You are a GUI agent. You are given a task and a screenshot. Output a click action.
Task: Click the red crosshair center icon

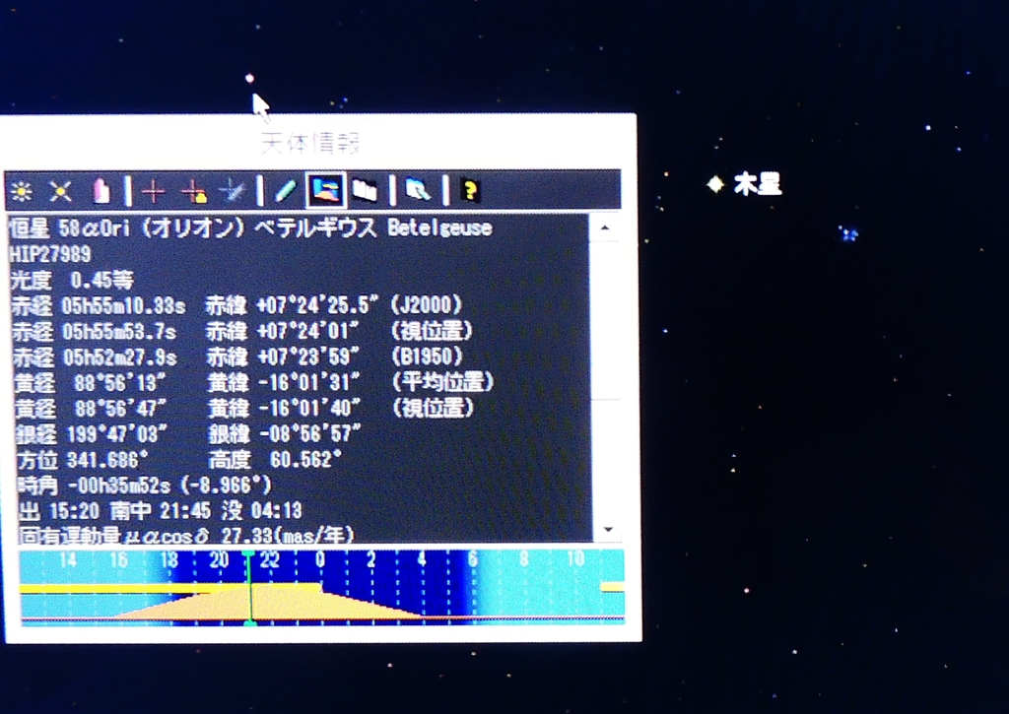153,191
